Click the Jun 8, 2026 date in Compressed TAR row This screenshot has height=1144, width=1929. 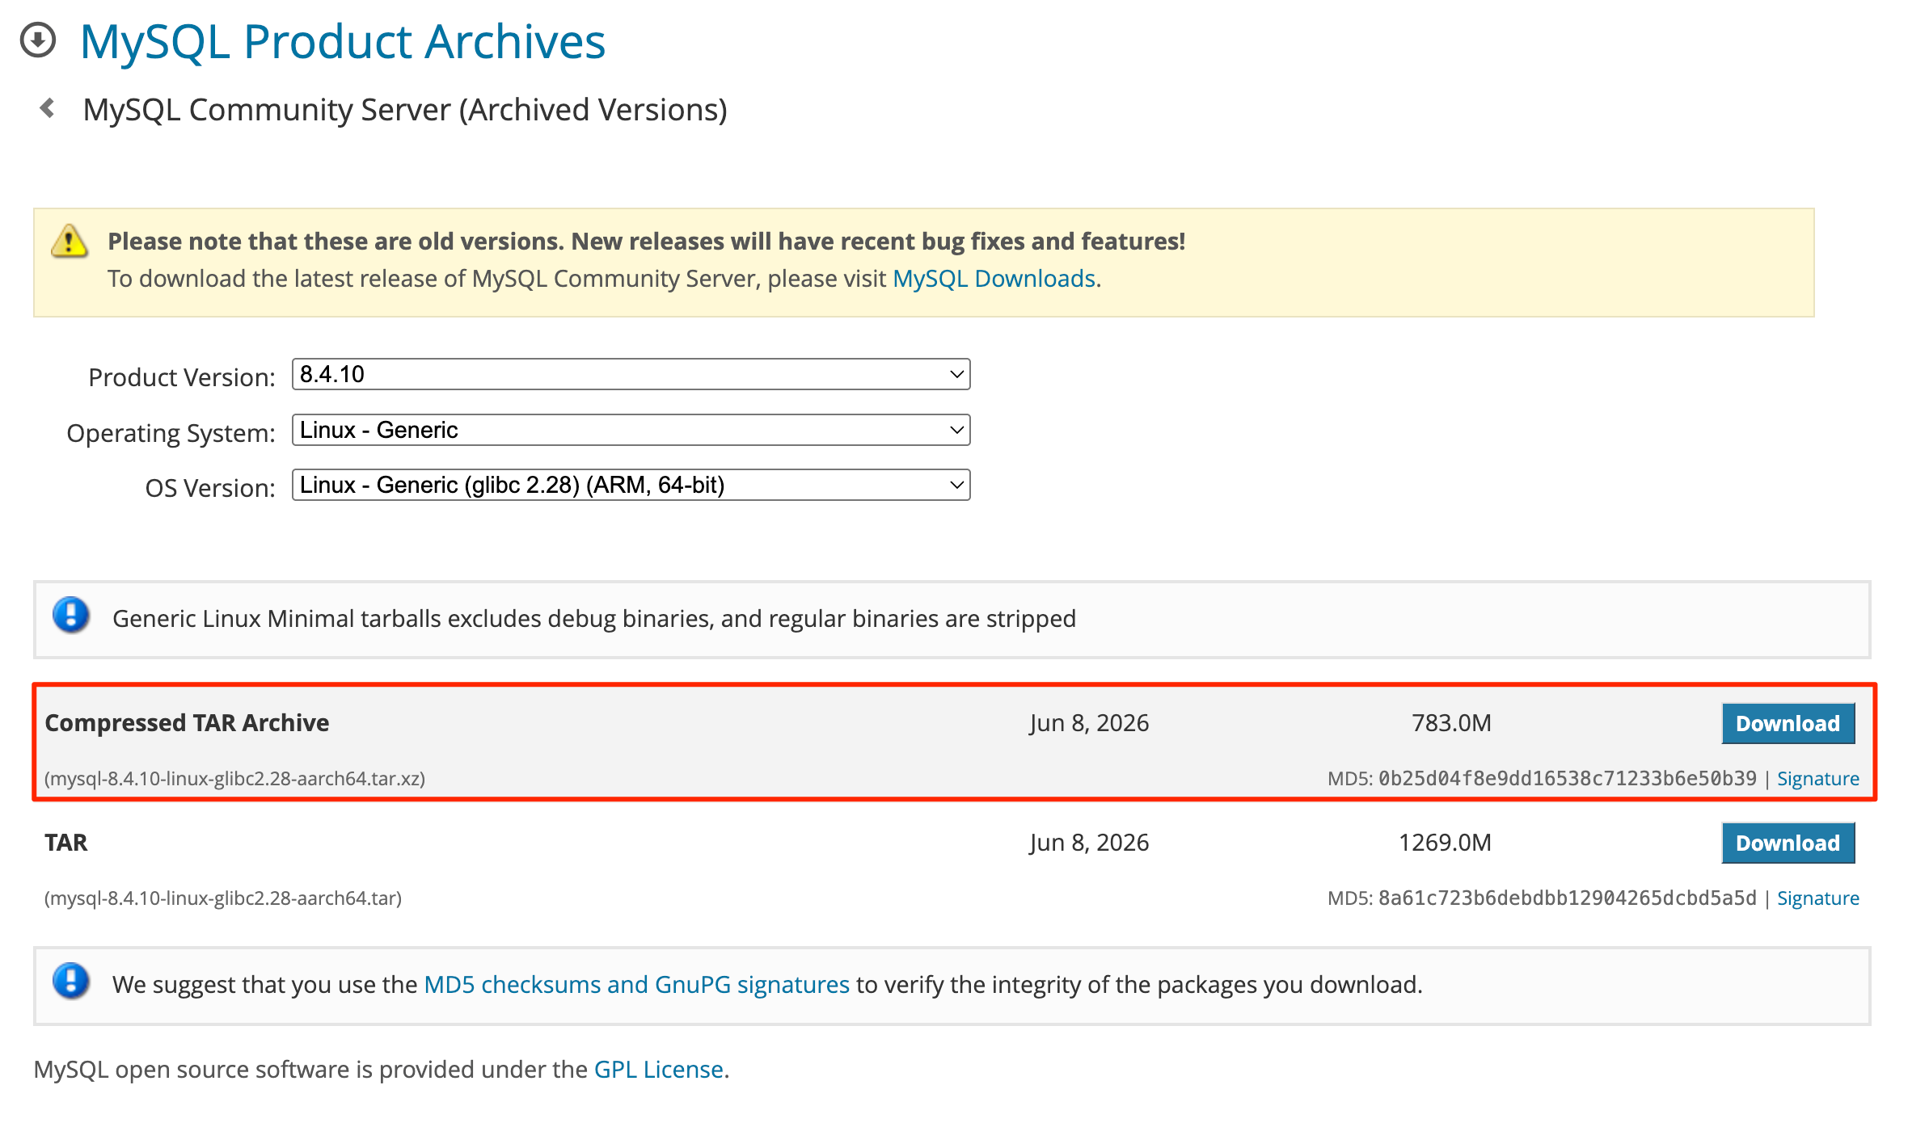click(1089, 723)
